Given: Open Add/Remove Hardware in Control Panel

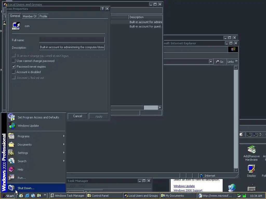Looking at the screenshot, I should 251,153.
